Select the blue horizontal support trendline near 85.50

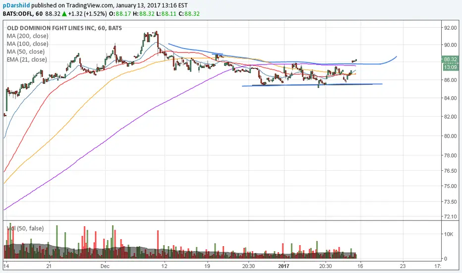[x=312, y=85]
